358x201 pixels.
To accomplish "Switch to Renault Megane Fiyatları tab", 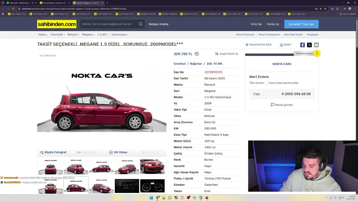I will click(55, 3).
